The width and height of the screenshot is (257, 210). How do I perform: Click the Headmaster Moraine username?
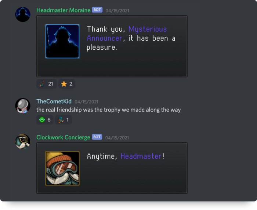pyautogui.click(x=63, y=10)
